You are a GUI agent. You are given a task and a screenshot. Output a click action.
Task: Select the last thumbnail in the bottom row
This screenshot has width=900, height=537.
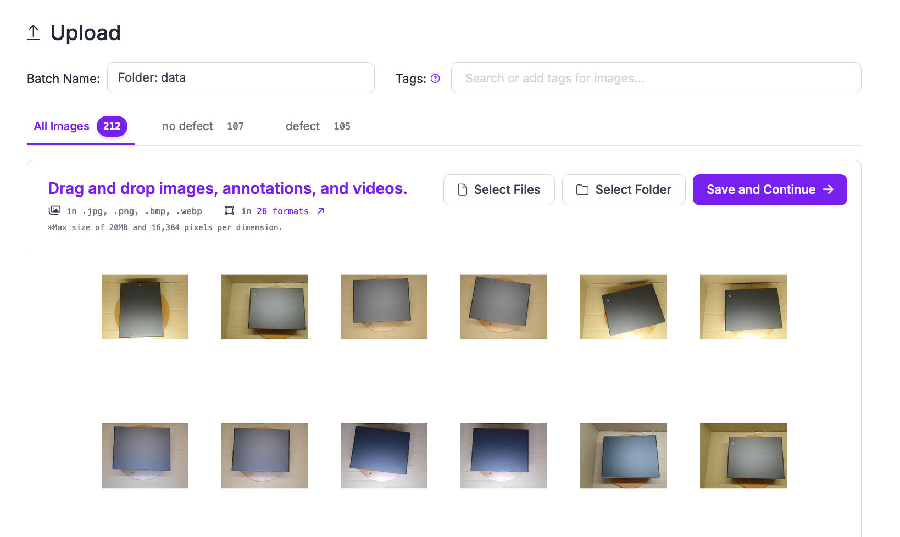[743, 456]
